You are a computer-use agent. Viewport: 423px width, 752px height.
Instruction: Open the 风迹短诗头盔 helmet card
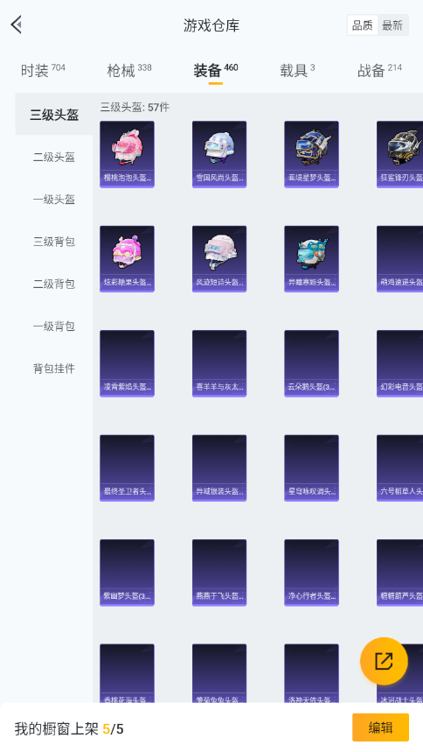pos(219,258)
